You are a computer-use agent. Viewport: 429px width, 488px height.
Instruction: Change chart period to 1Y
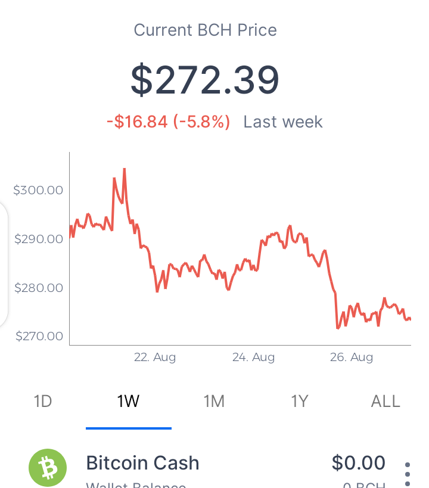(300, 401)
